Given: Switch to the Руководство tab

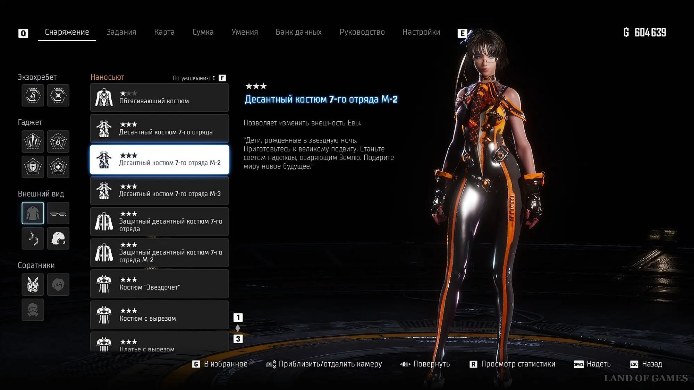Looking at the screenshot, I should [362, 32].
